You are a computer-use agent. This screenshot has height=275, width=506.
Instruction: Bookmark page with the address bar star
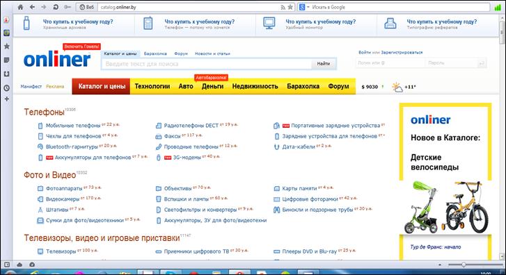coord(290,7)
